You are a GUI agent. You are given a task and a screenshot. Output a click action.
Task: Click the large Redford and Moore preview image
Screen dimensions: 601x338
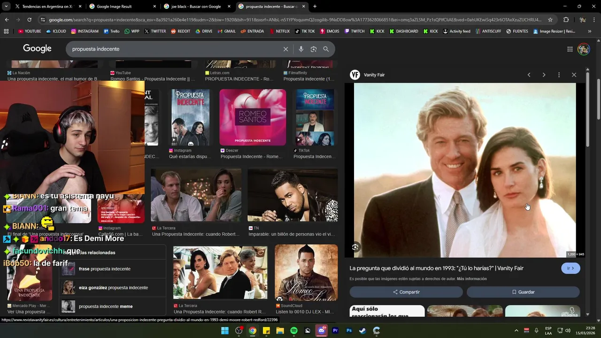click(x=465, y=170)
